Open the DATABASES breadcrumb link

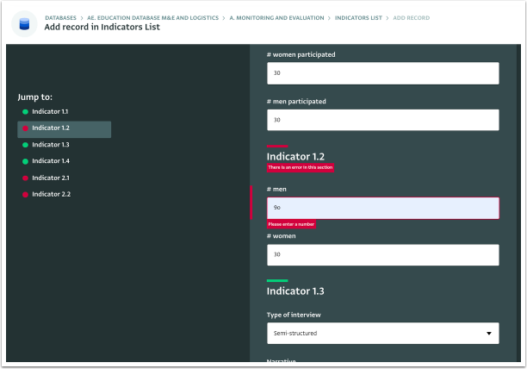click(x=61, y=18)
